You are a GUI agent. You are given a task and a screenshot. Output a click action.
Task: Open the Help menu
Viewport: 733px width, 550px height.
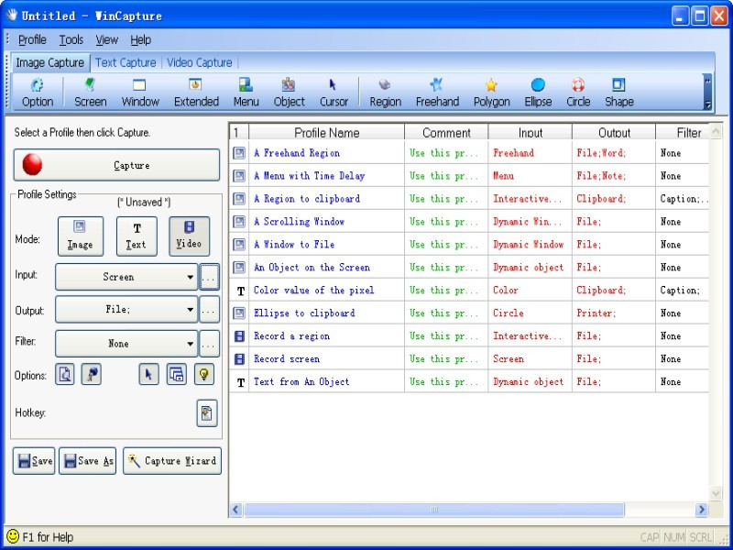pos(140,39)
